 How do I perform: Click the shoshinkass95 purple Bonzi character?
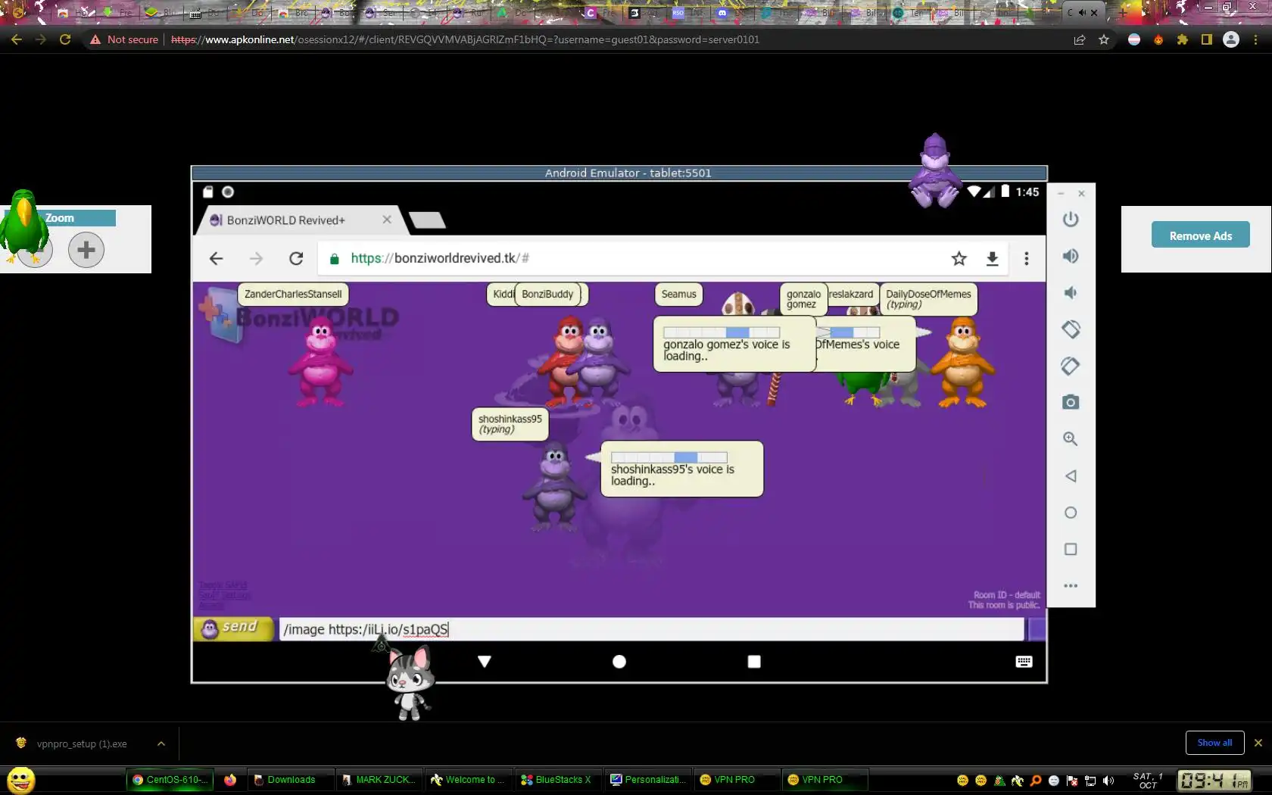point(555,486)
